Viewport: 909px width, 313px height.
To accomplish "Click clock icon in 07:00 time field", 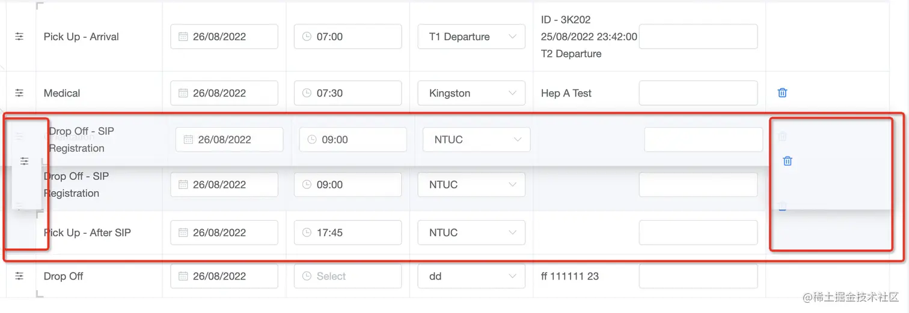I will [x=307, y=37].
